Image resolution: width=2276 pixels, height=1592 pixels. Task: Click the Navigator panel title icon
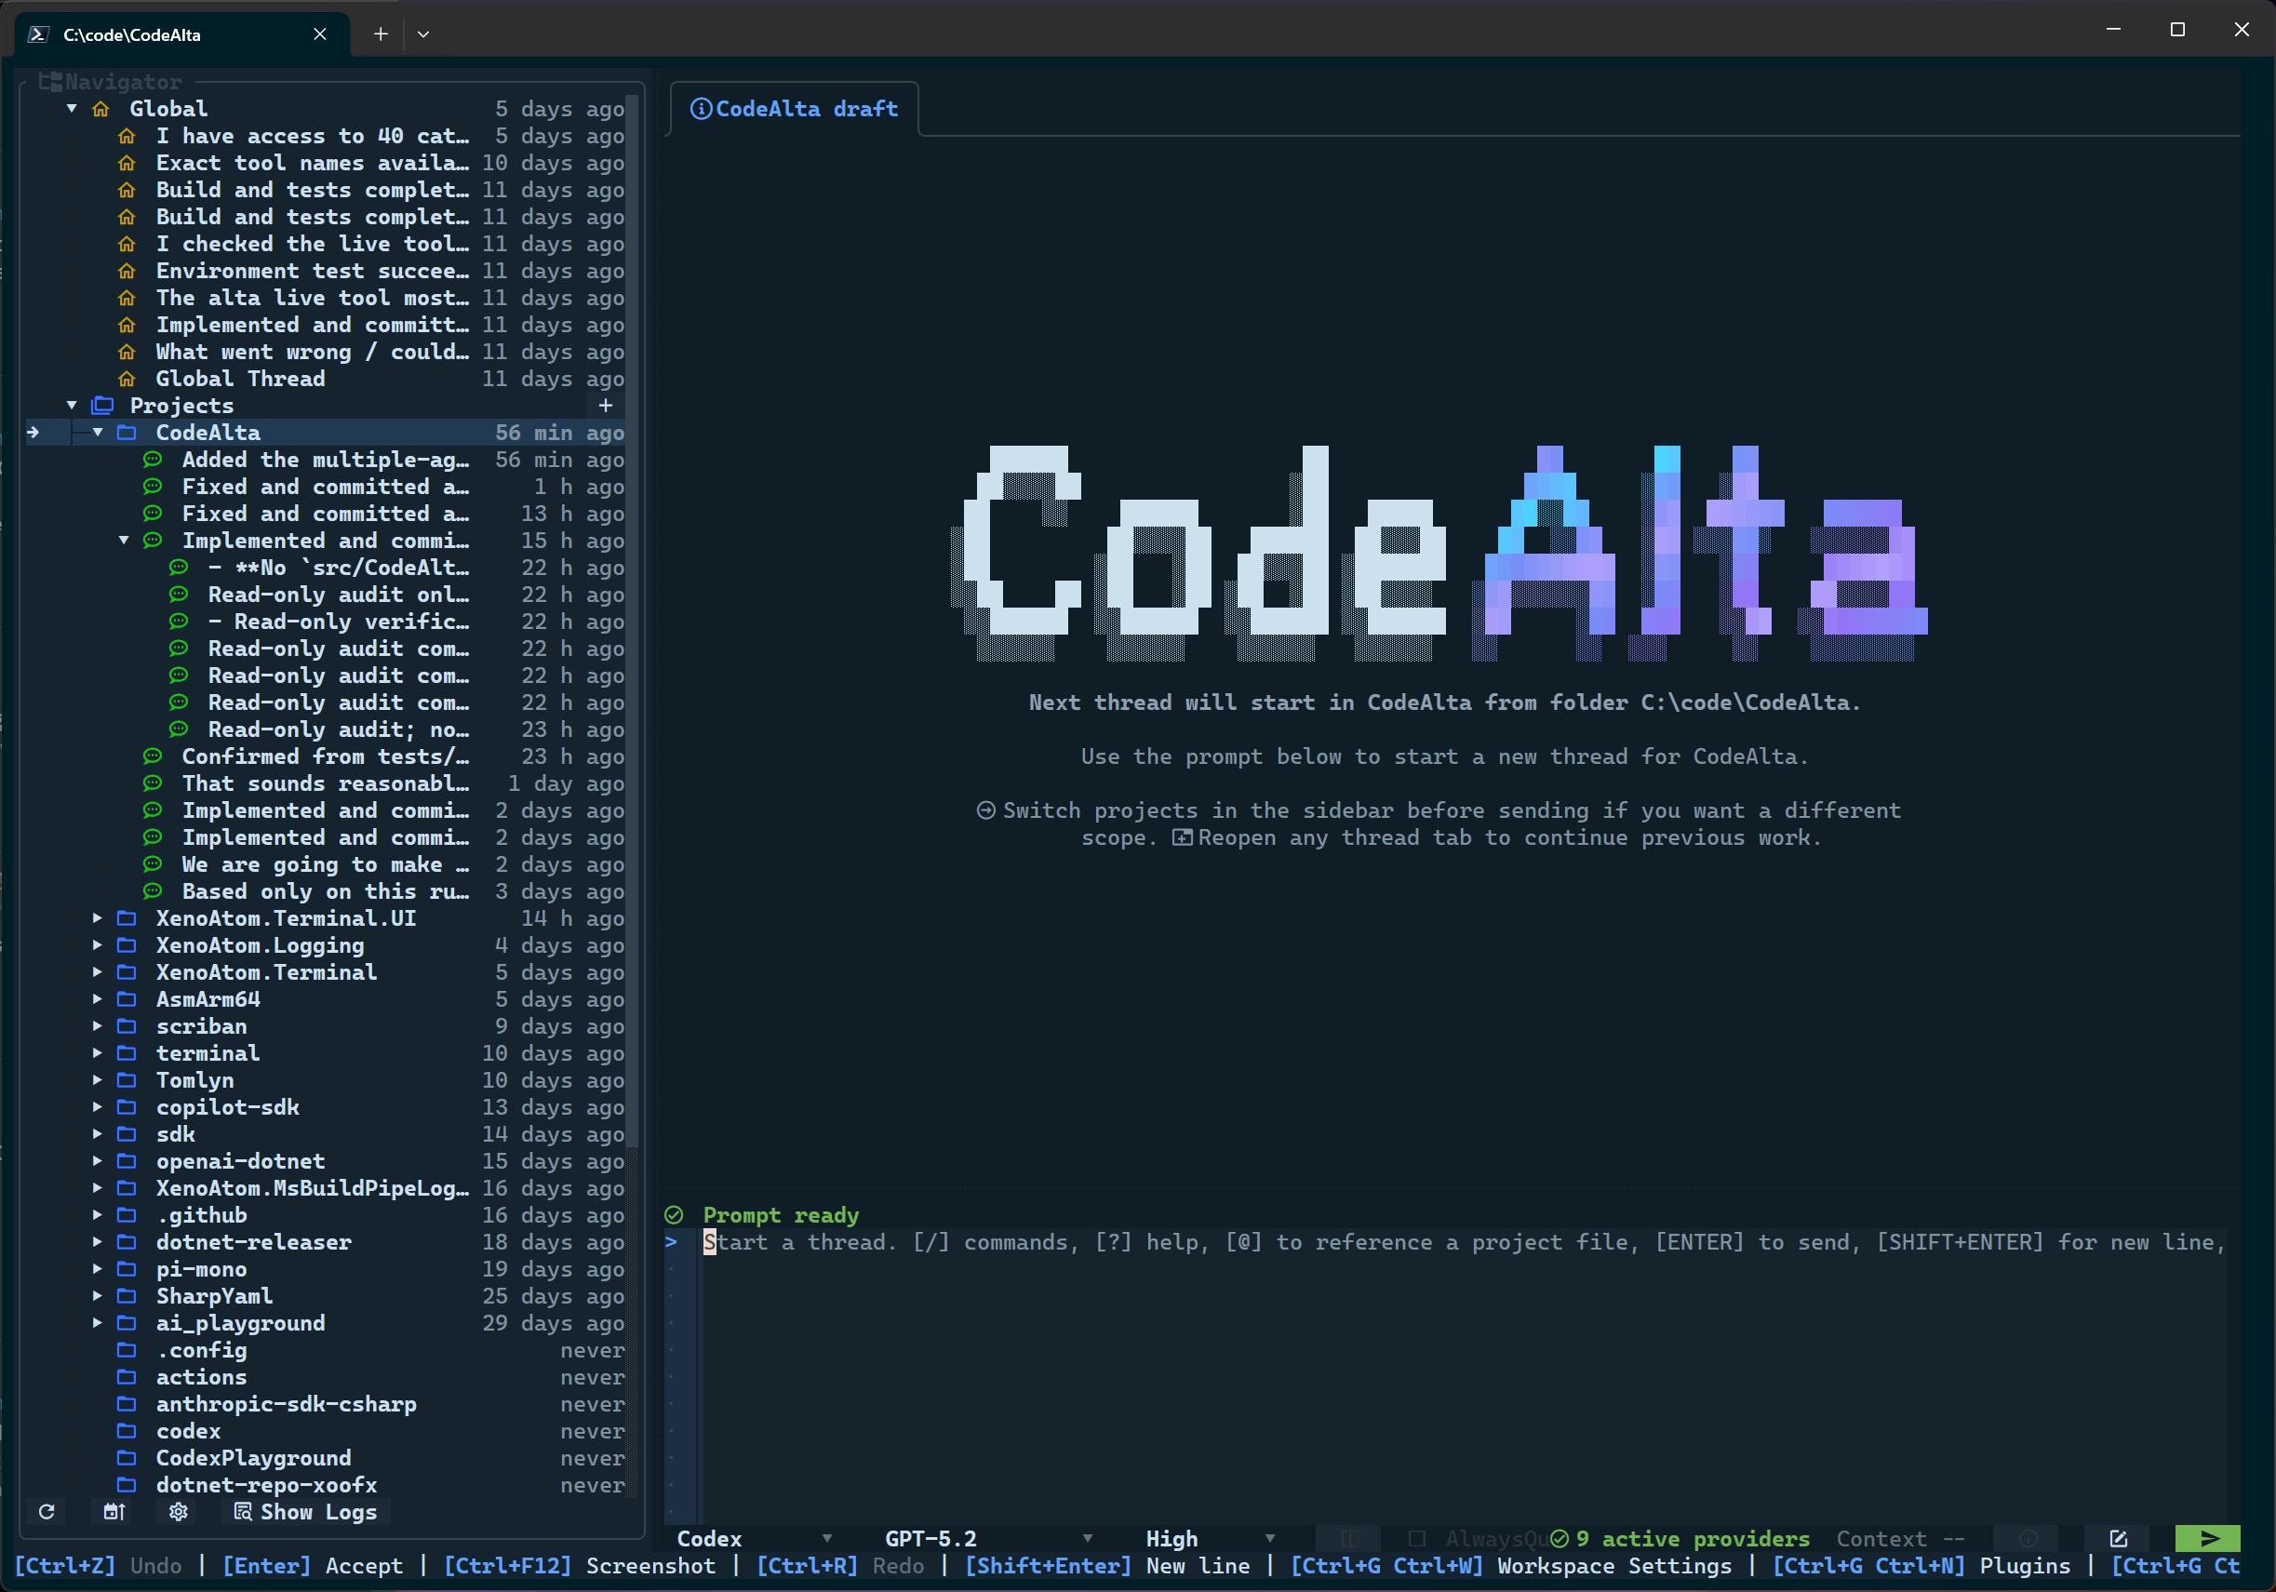[50, 81]
